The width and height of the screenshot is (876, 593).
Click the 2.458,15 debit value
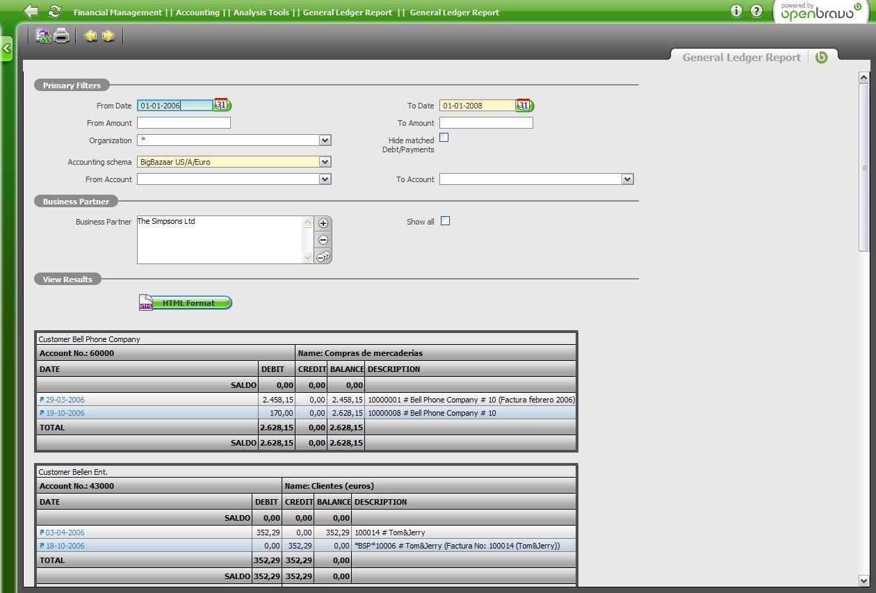(277, 400)
